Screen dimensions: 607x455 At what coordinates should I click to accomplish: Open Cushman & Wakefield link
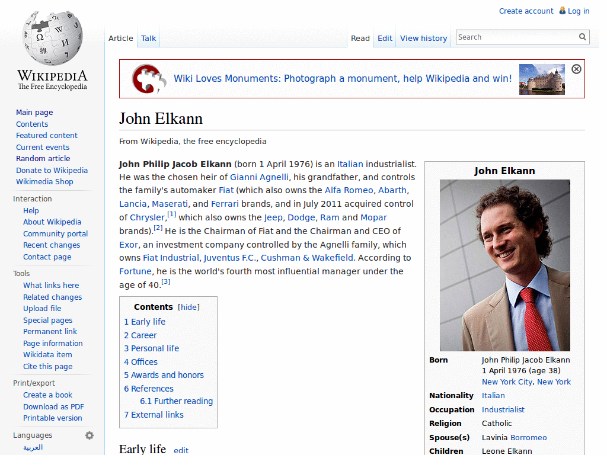pyautogui.click(x=307, y=258)
